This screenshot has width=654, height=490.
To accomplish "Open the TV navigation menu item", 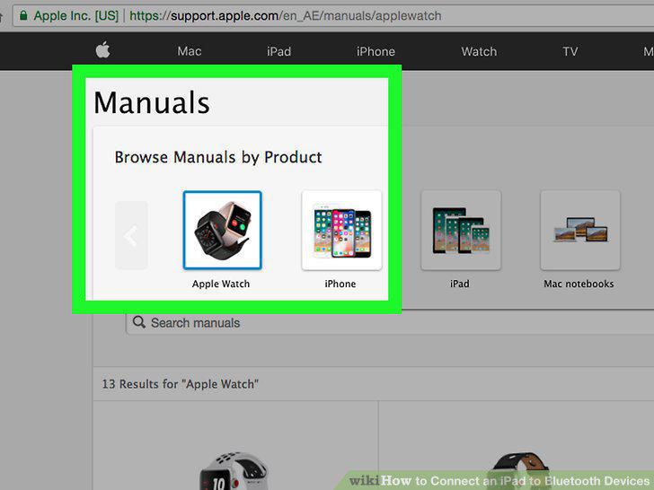I will pyautogui.click(x=570, y=51).
